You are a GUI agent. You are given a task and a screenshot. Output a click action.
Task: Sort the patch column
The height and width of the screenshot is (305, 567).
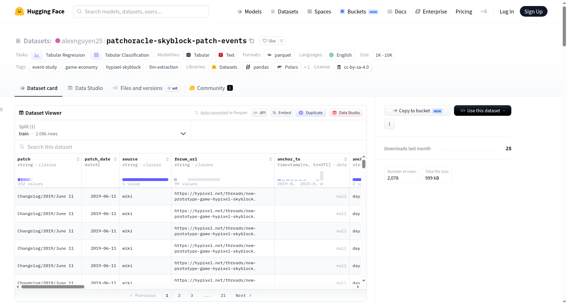[x=78, y=159]
